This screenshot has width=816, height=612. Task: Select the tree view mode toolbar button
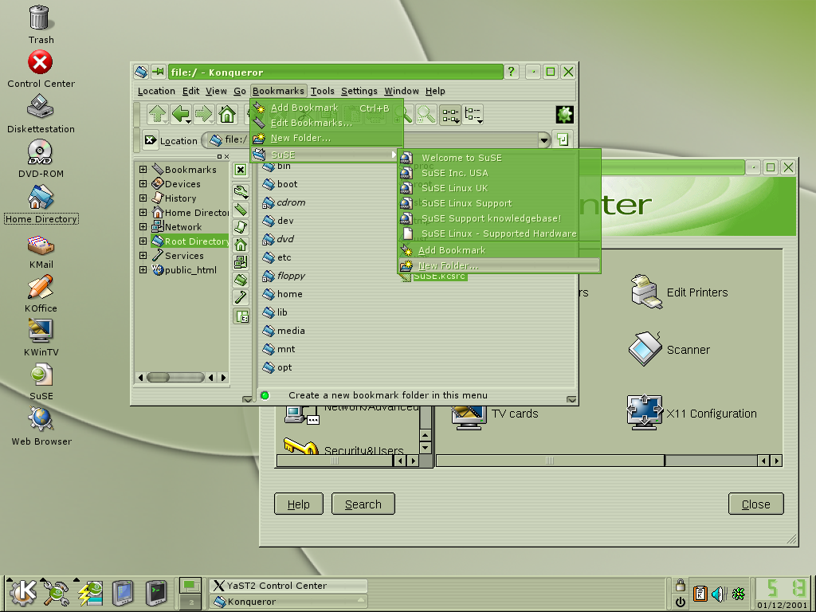pos(473,114)
